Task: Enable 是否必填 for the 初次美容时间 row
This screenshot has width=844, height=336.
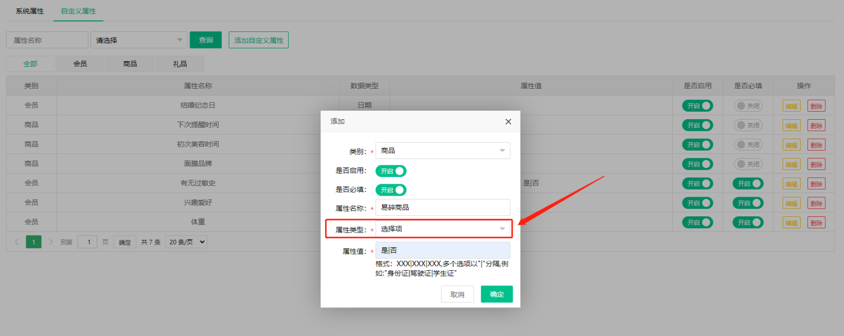Action: (x=748, y=144)
